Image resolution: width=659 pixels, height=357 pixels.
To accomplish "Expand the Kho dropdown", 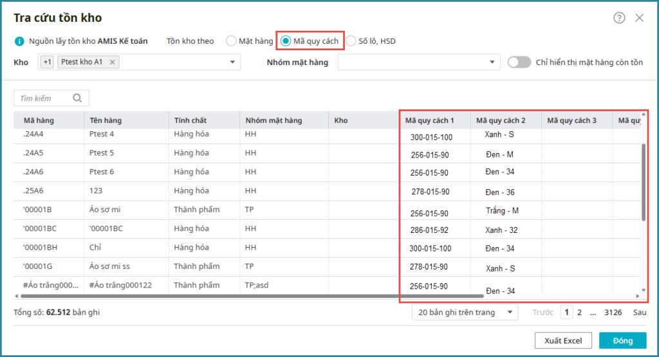I will click(x=232, y=62).
